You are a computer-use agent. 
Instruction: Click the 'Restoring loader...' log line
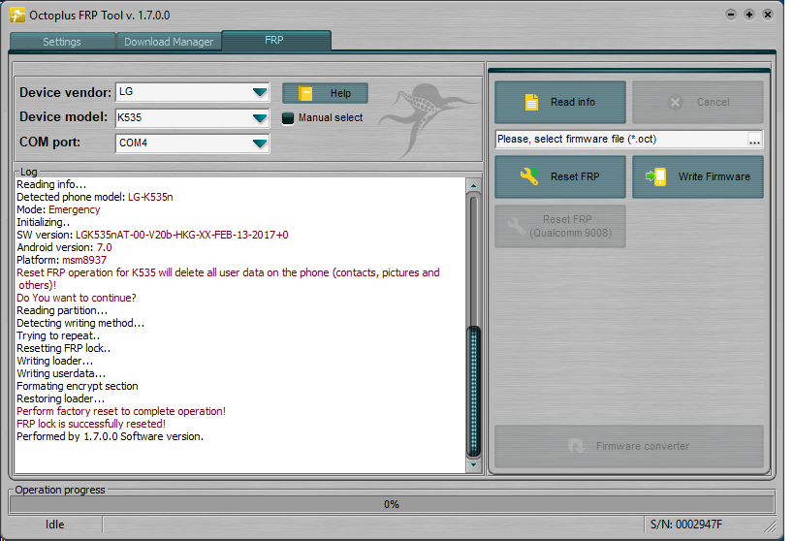point(60,398)
